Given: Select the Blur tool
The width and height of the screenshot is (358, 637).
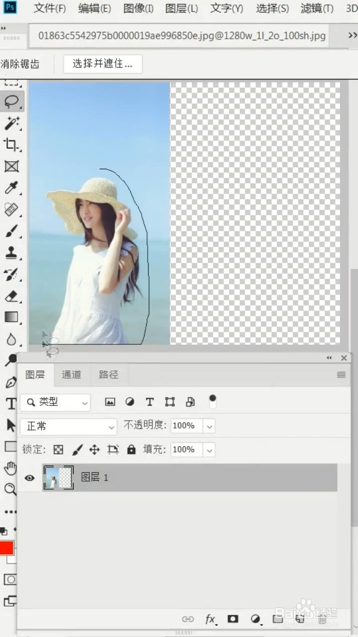Looking at the screenshot, I should tap(11, 339).
